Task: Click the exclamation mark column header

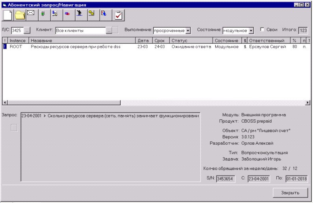Action: pos(5,41)
